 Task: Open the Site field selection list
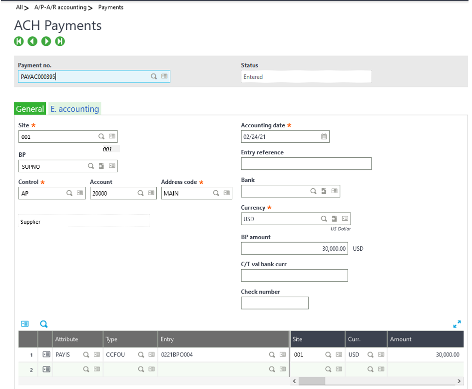coord(112,136)
